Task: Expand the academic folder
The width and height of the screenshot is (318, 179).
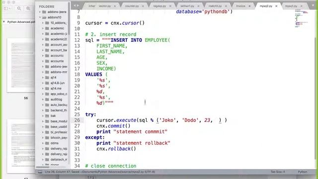Action: click(43, 28)
